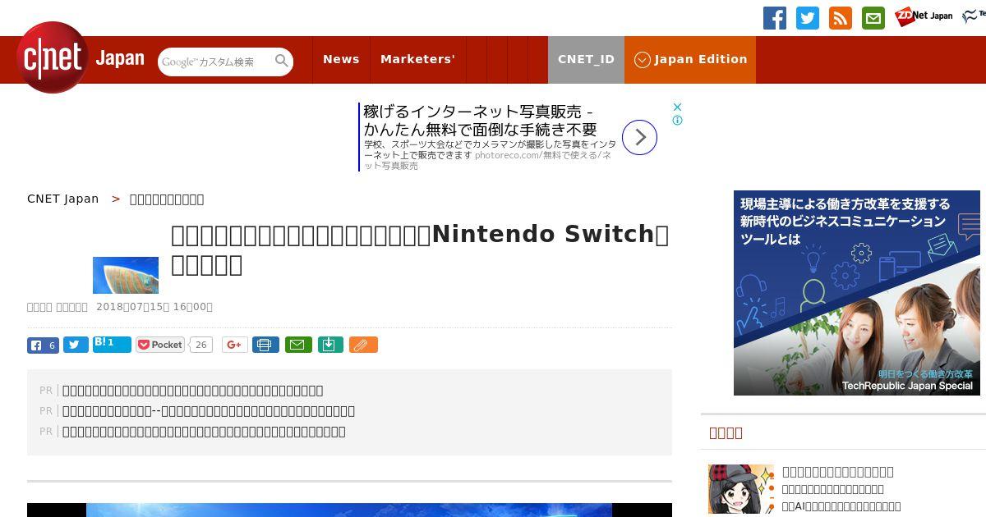This screenshot has height=517, width=986.
Task: Share article on Facebook button with count 6
Action: (x=43, y=345)
